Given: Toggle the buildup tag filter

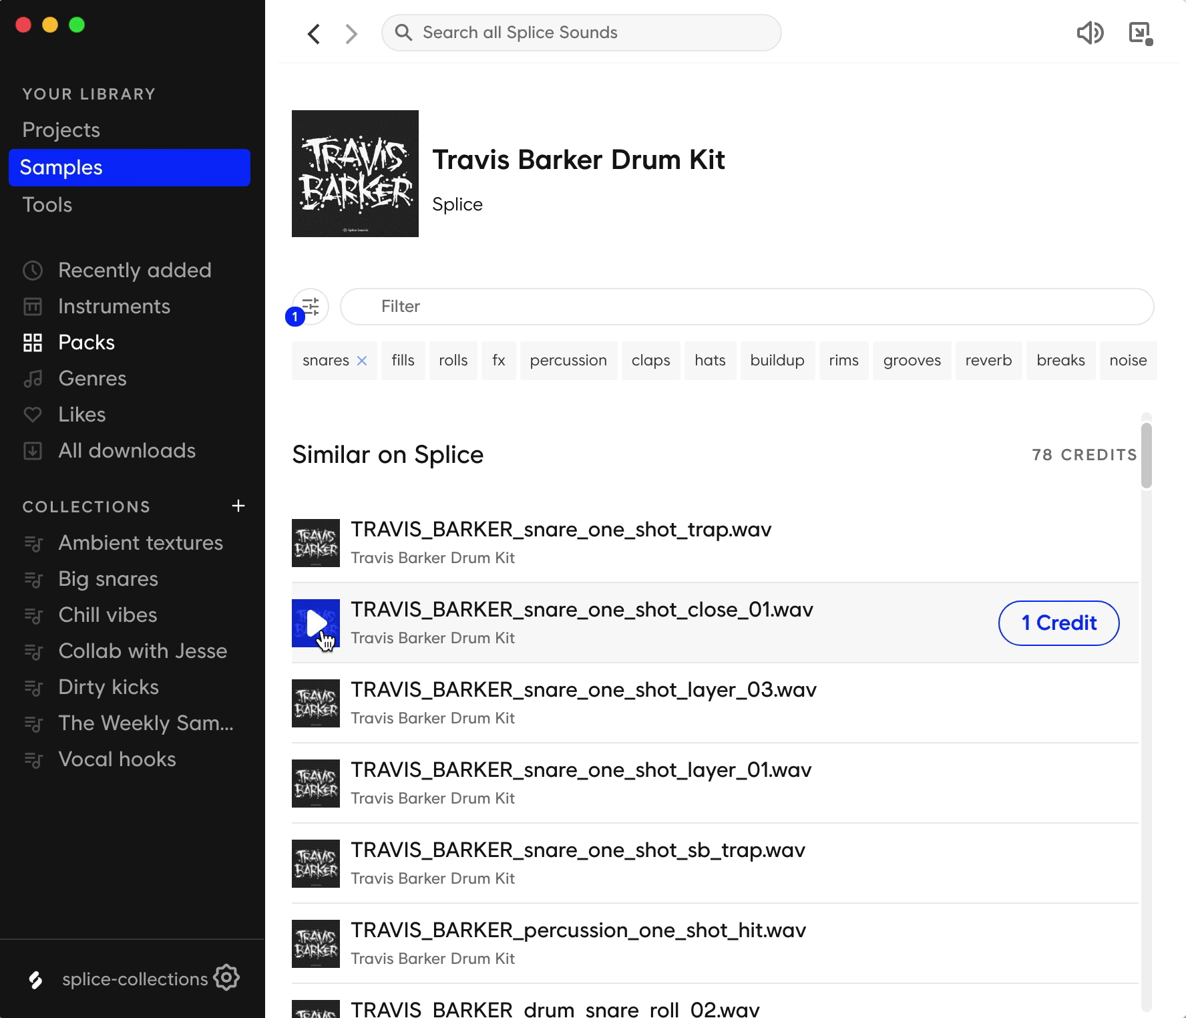Looking at the screenshot, I should tap(777, 361).
